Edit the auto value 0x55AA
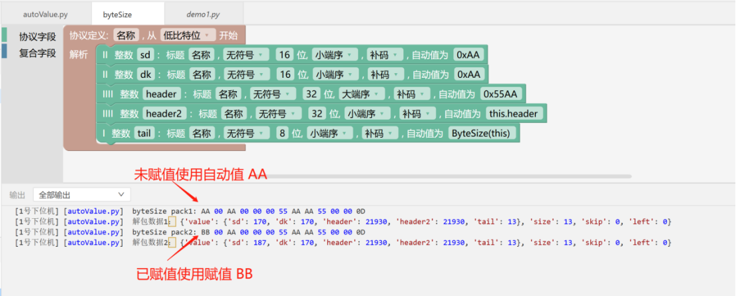 click(x=500, y=94)
